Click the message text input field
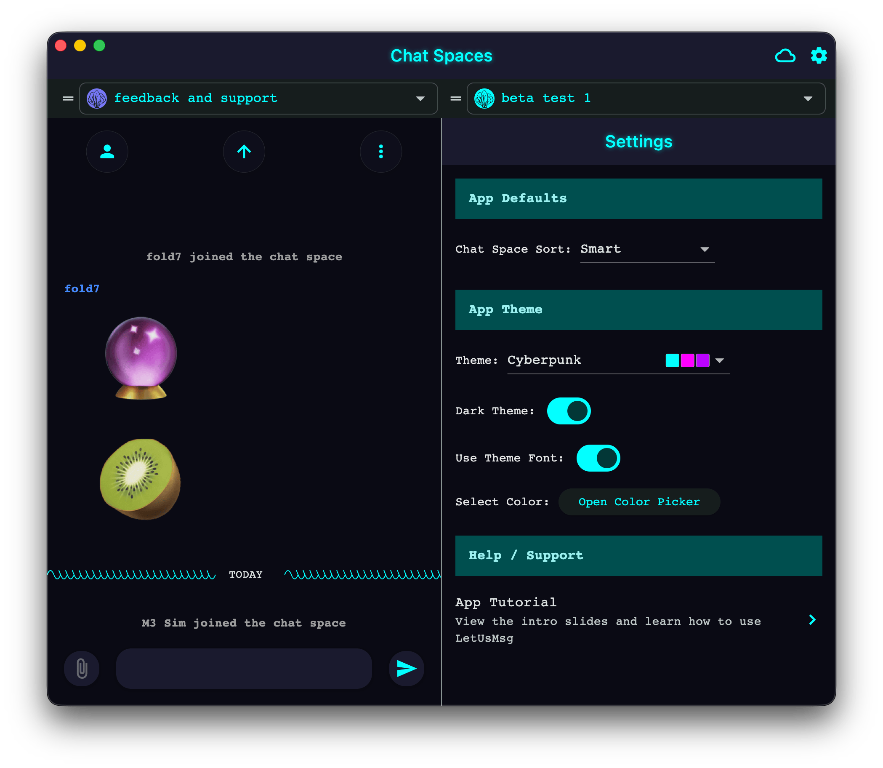The width and height of the screenshot is (883, 768). [244, 669]
